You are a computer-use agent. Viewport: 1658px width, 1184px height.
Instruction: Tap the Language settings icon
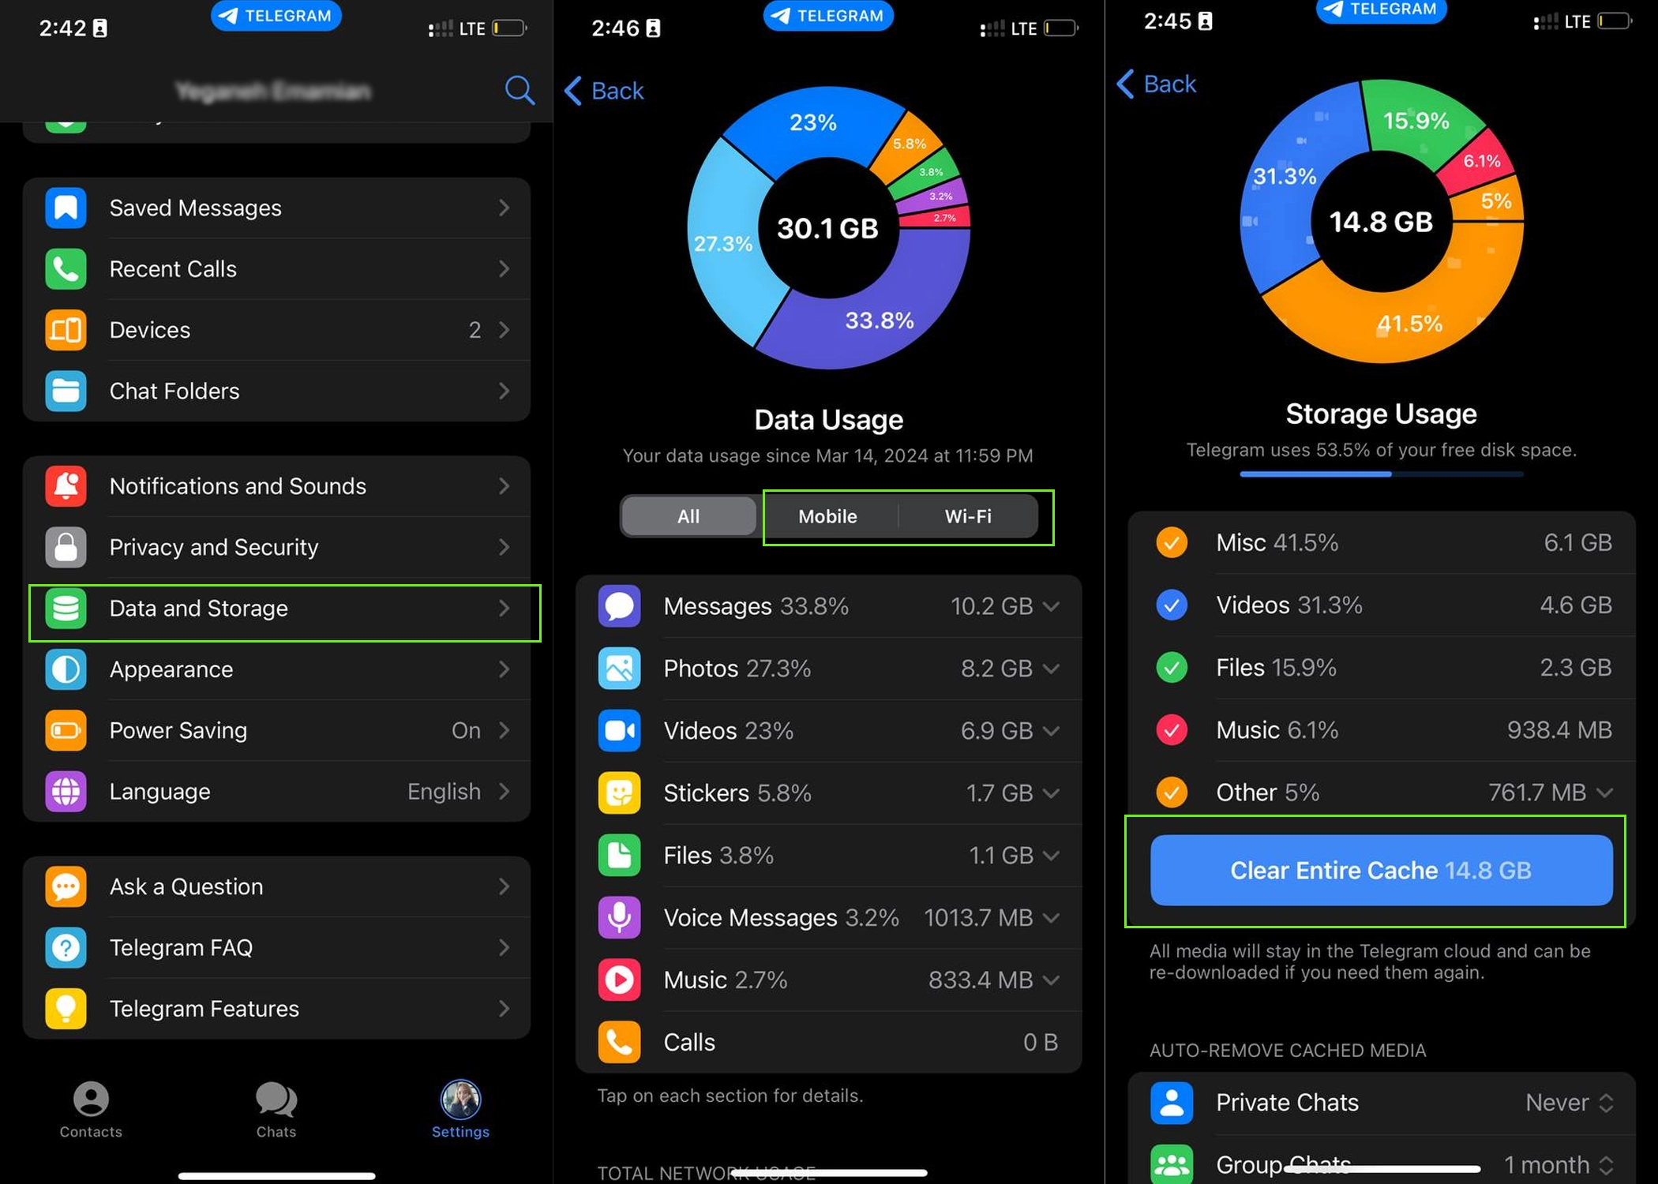coord(66,792)
